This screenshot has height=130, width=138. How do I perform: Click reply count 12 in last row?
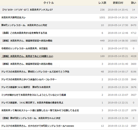(x=102, y=126)
